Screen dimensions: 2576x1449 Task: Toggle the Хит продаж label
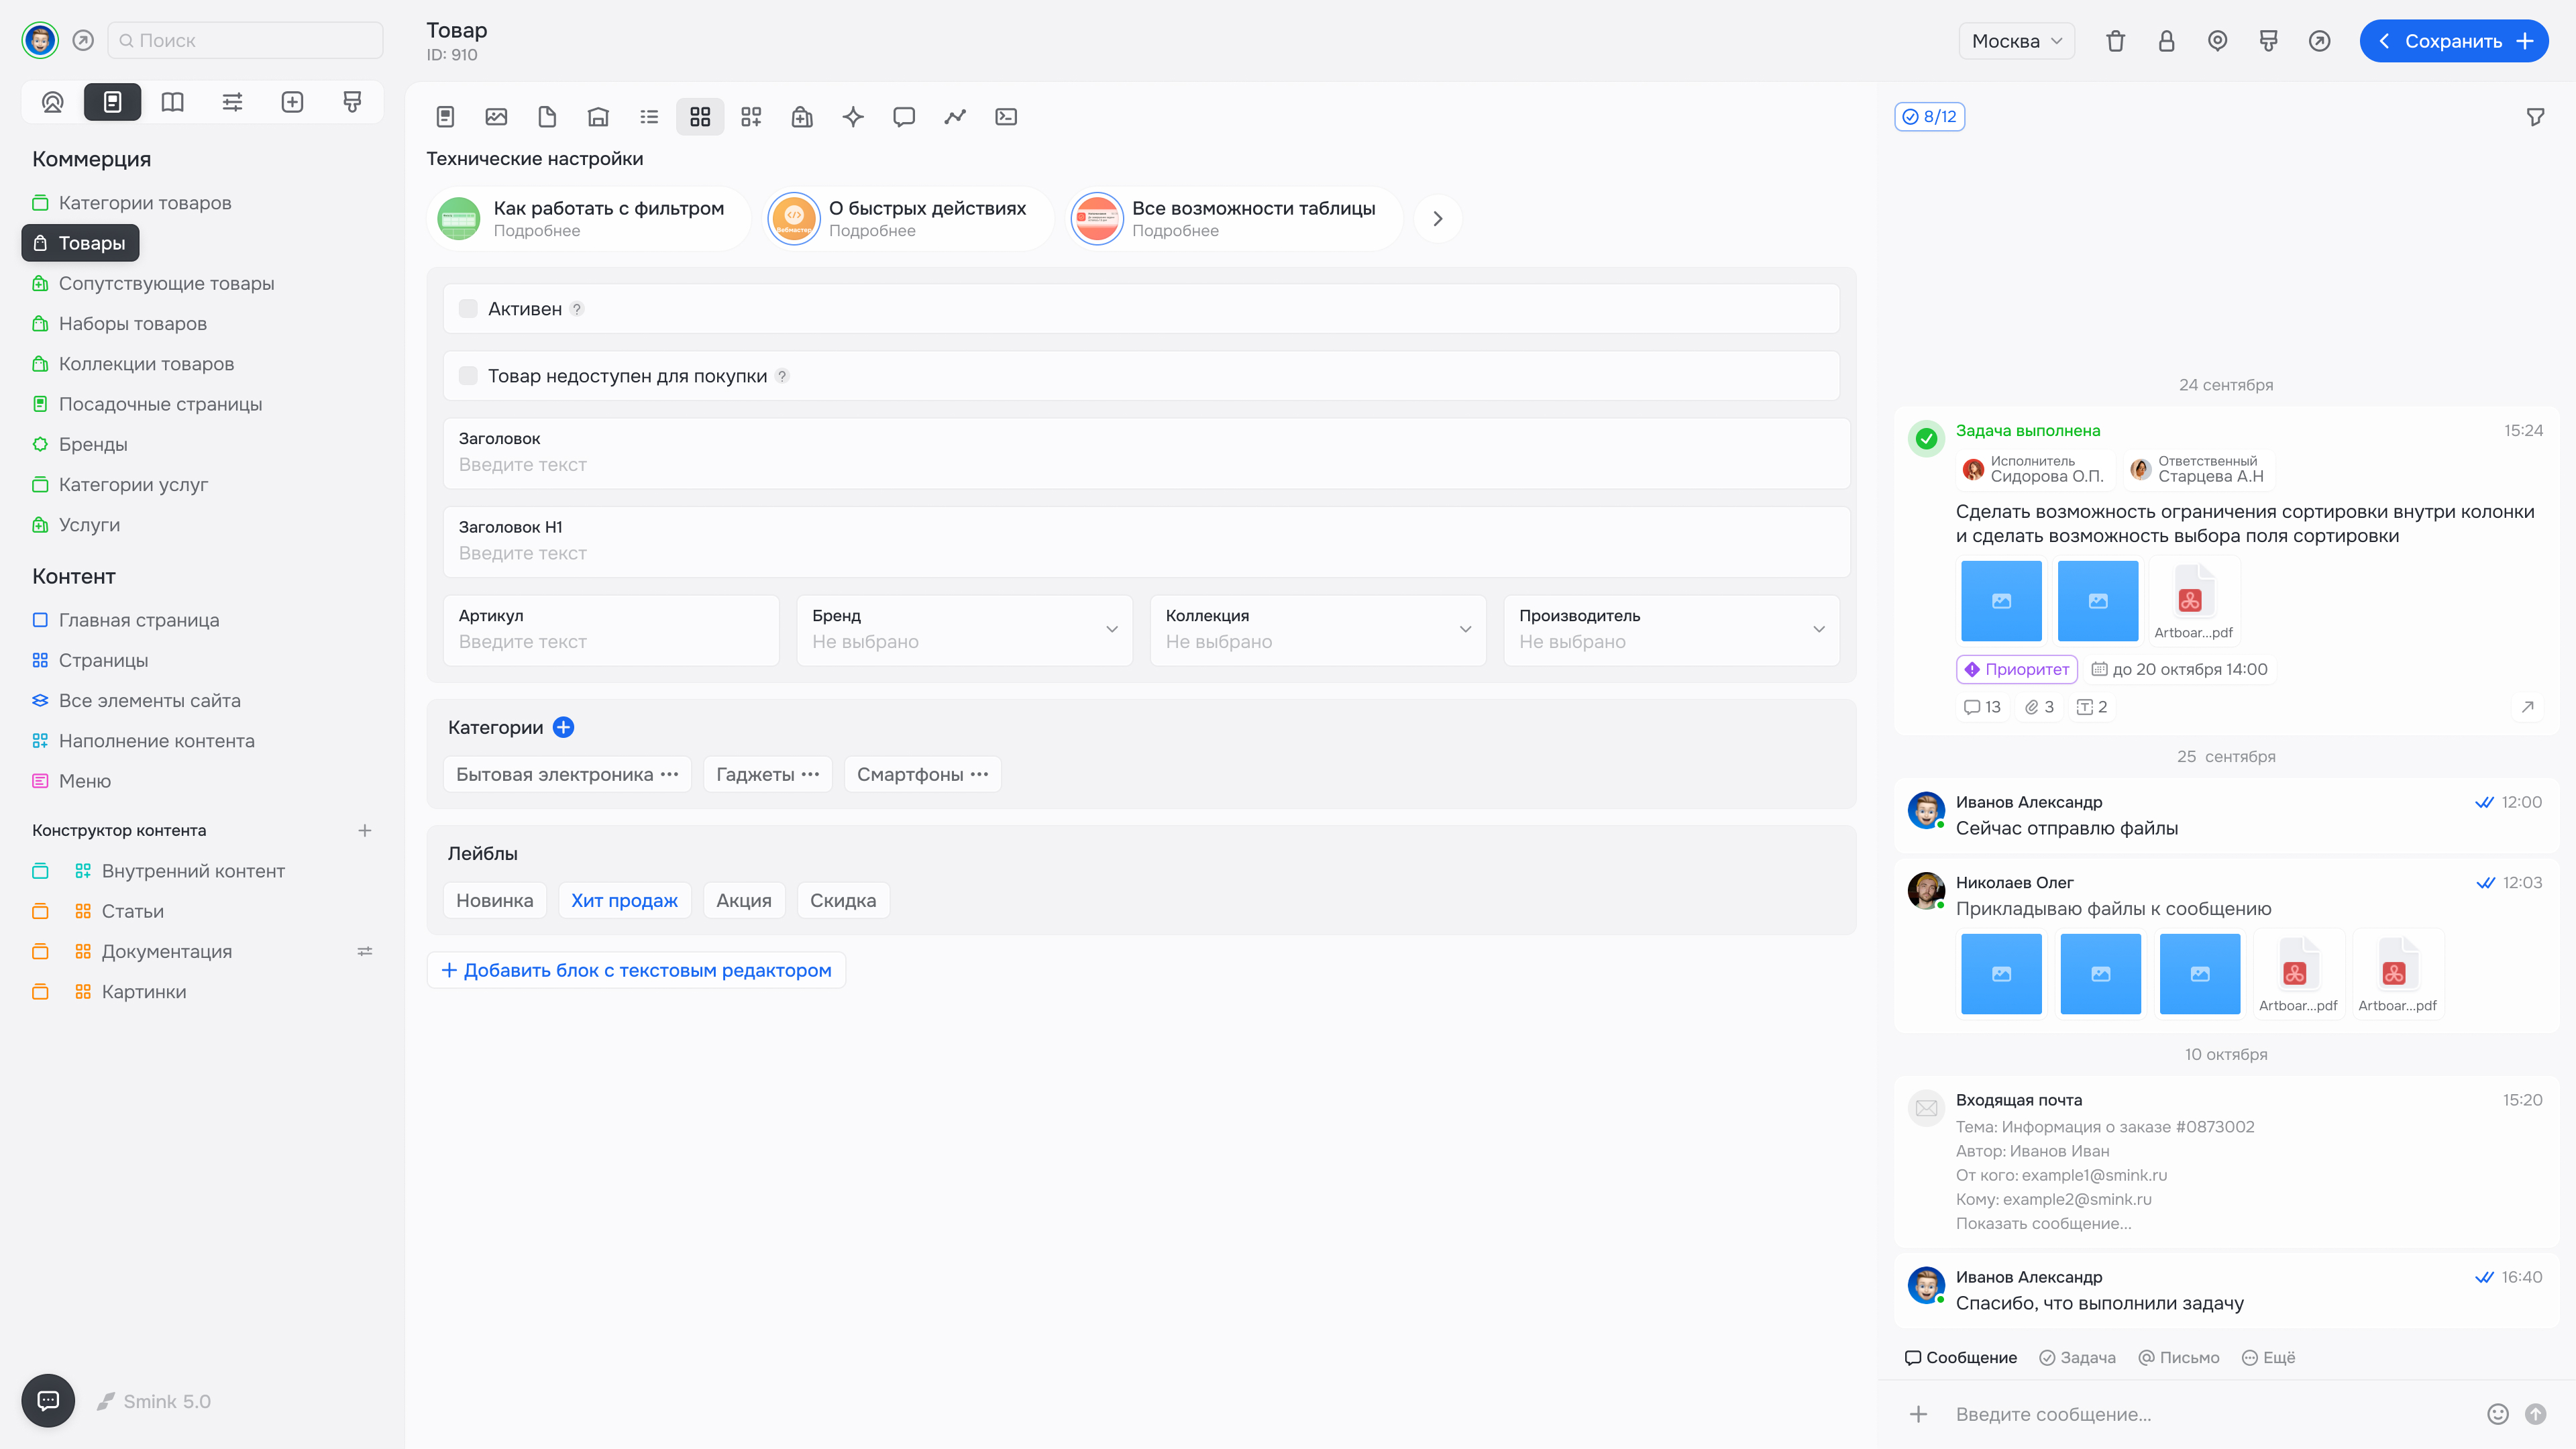coord(624,900)
